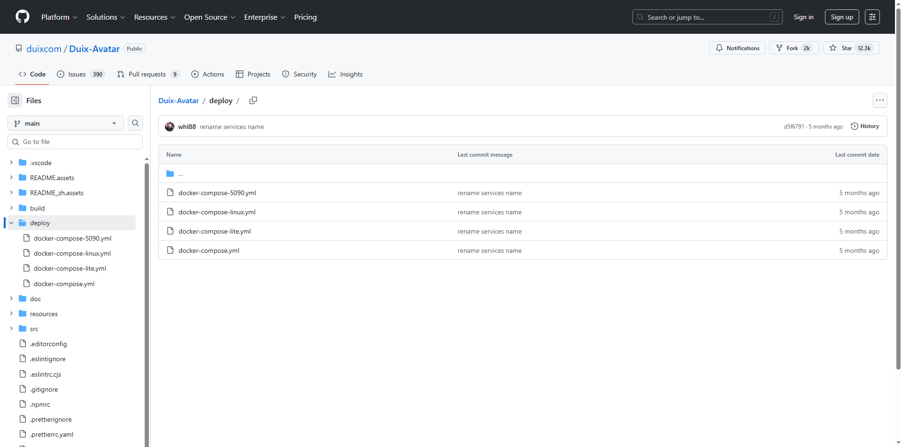The width and height of the screenshot is (902, 447).
Task: Open the main branch selector dropdown
Action: coord(66,123)
